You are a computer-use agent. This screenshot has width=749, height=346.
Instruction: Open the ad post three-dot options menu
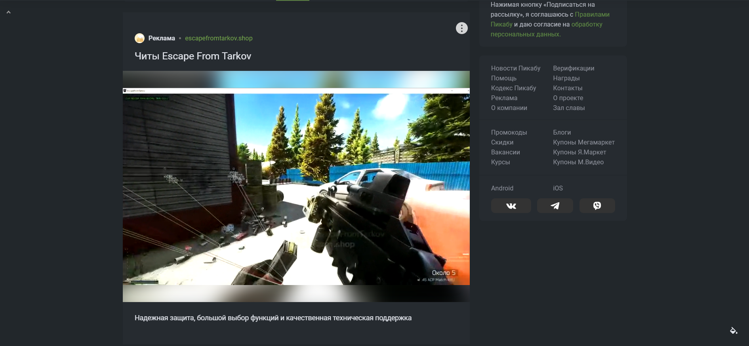[461, 28]
